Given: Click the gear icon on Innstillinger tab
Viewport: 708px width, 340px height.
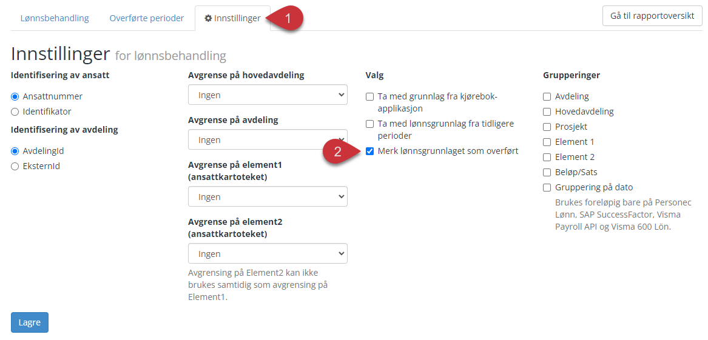Looking at the screenshot, I should tap(208, 19).
